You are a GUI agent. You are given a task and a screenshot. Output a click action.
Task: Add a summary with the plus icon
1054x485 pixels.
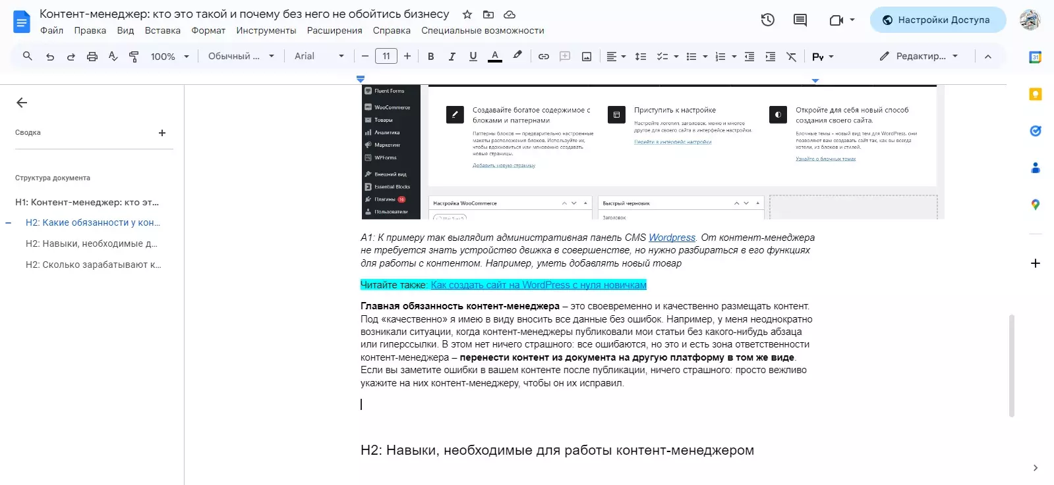tap(162, 133)
